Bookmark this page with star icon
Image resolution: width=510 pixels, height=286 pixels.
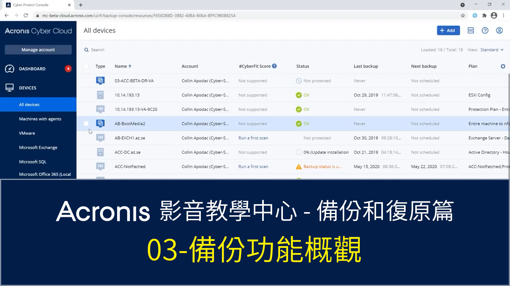[x=463, y=15]
